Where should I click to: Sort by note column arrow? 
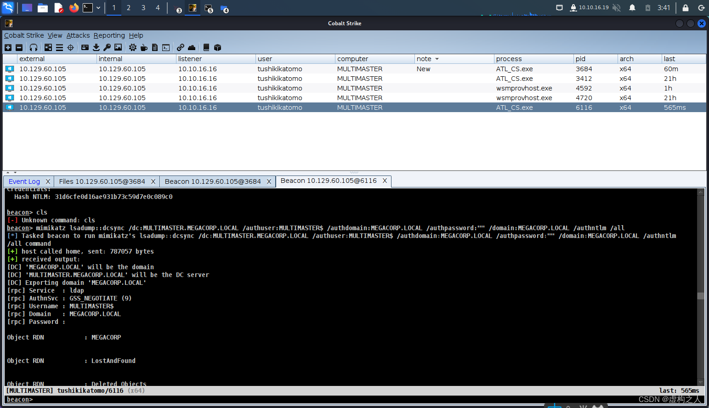pos(437,59)
